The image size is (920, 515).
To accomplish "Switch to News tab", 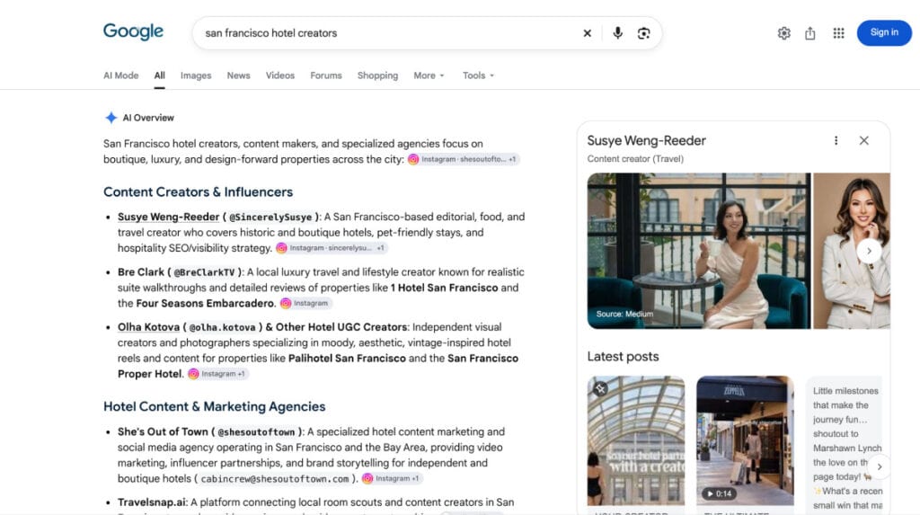I will coord(238,75).
